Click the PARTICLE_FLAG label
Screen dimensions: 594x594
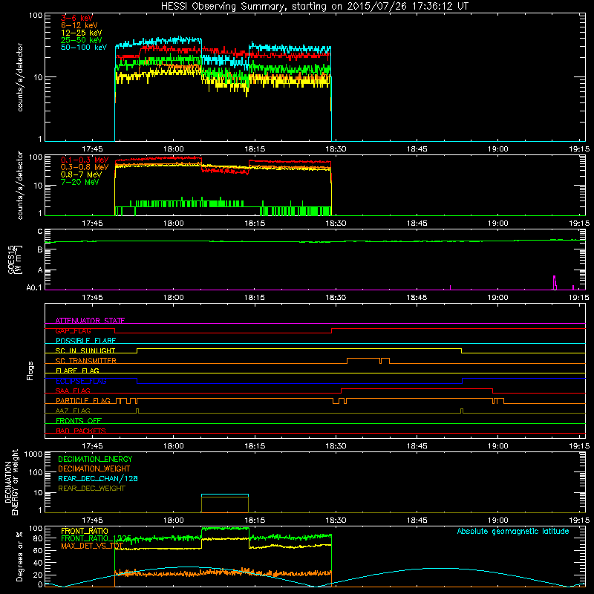click(83, 401)
